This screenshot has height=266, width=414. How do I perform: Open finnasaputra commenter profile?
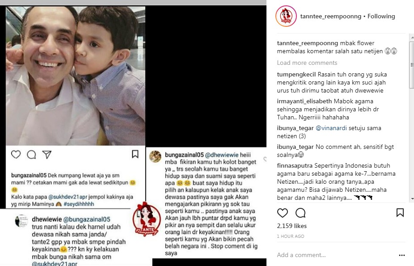(x=295, y=166)
